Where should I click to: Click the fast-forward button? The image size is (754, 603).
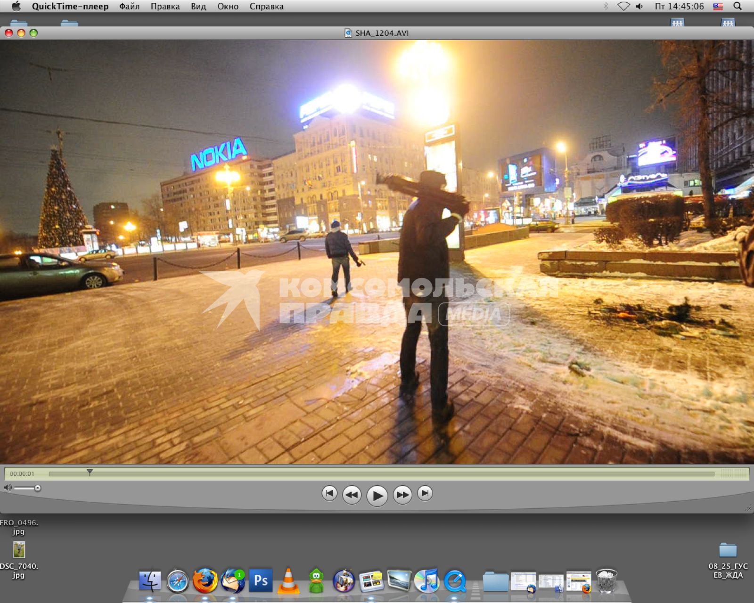coord(402,495)
